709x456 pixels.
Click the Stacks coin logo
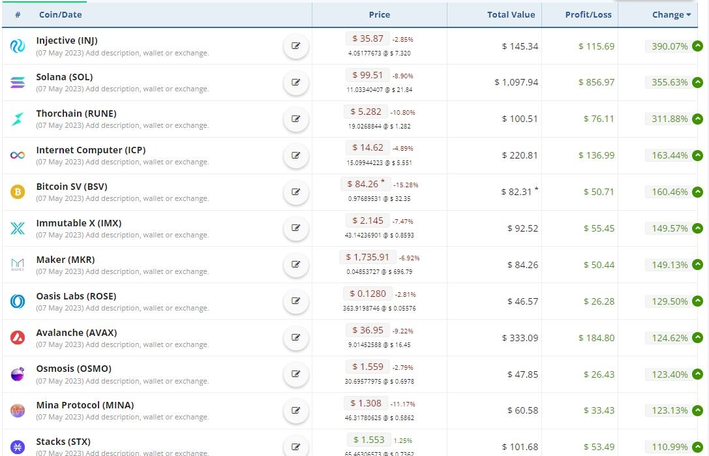18,447
